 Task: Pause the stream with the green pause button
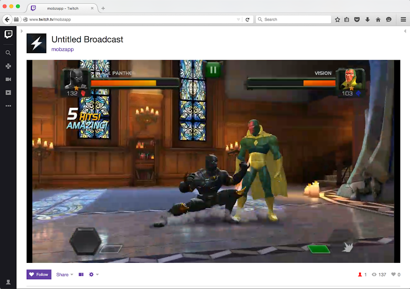(x=213, y=69)
